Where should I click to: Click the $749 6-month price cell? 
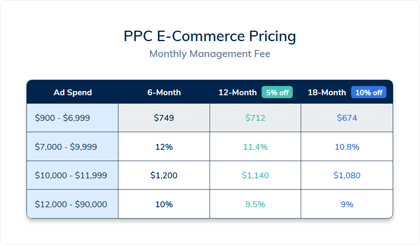pyautogui.click(x=164, y=118)
